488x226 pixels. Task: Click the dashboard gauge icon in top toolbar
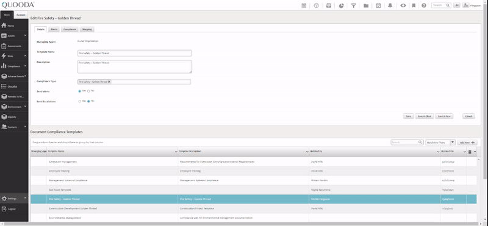click(x=316, y=5)
